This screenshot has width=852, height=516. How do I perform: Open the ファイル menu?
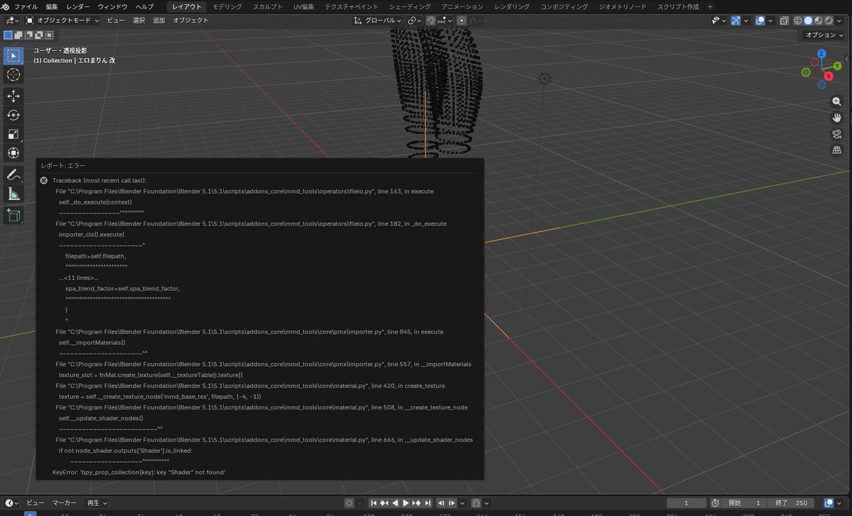click(x=26, y=6)
